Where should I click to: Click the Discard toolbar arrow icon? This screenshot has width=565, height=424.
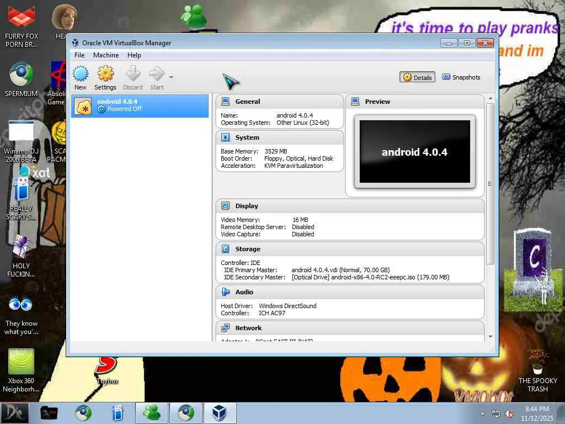(133, 73)
